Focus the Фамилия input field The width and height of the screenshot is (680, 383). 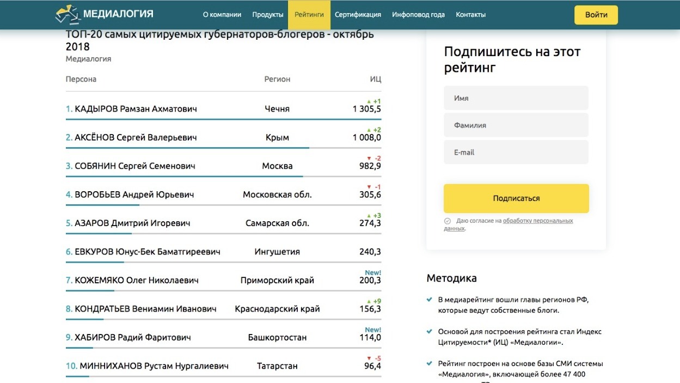516,125
